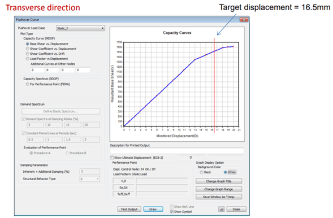The image size is (333, 218).
Task: Click the Load Pattern: Static Load text
Action: click(x=130, y=174)
